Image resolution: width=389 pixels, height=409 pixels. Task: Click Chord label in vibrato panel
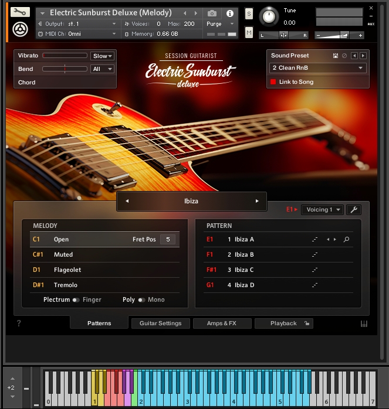(x=26, y=83)
